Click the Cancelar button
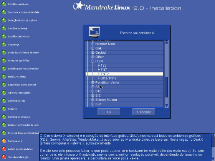The width and height of the screenshot is (215, 161). pos(144,112)
